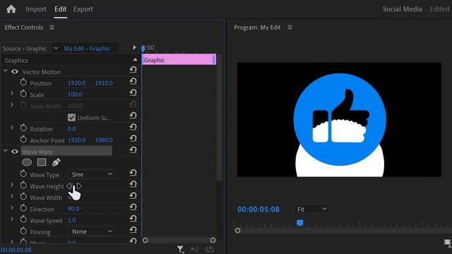The image size is (452, 254).
Task: Expand the Scale parameter
Action: [12, 93]
